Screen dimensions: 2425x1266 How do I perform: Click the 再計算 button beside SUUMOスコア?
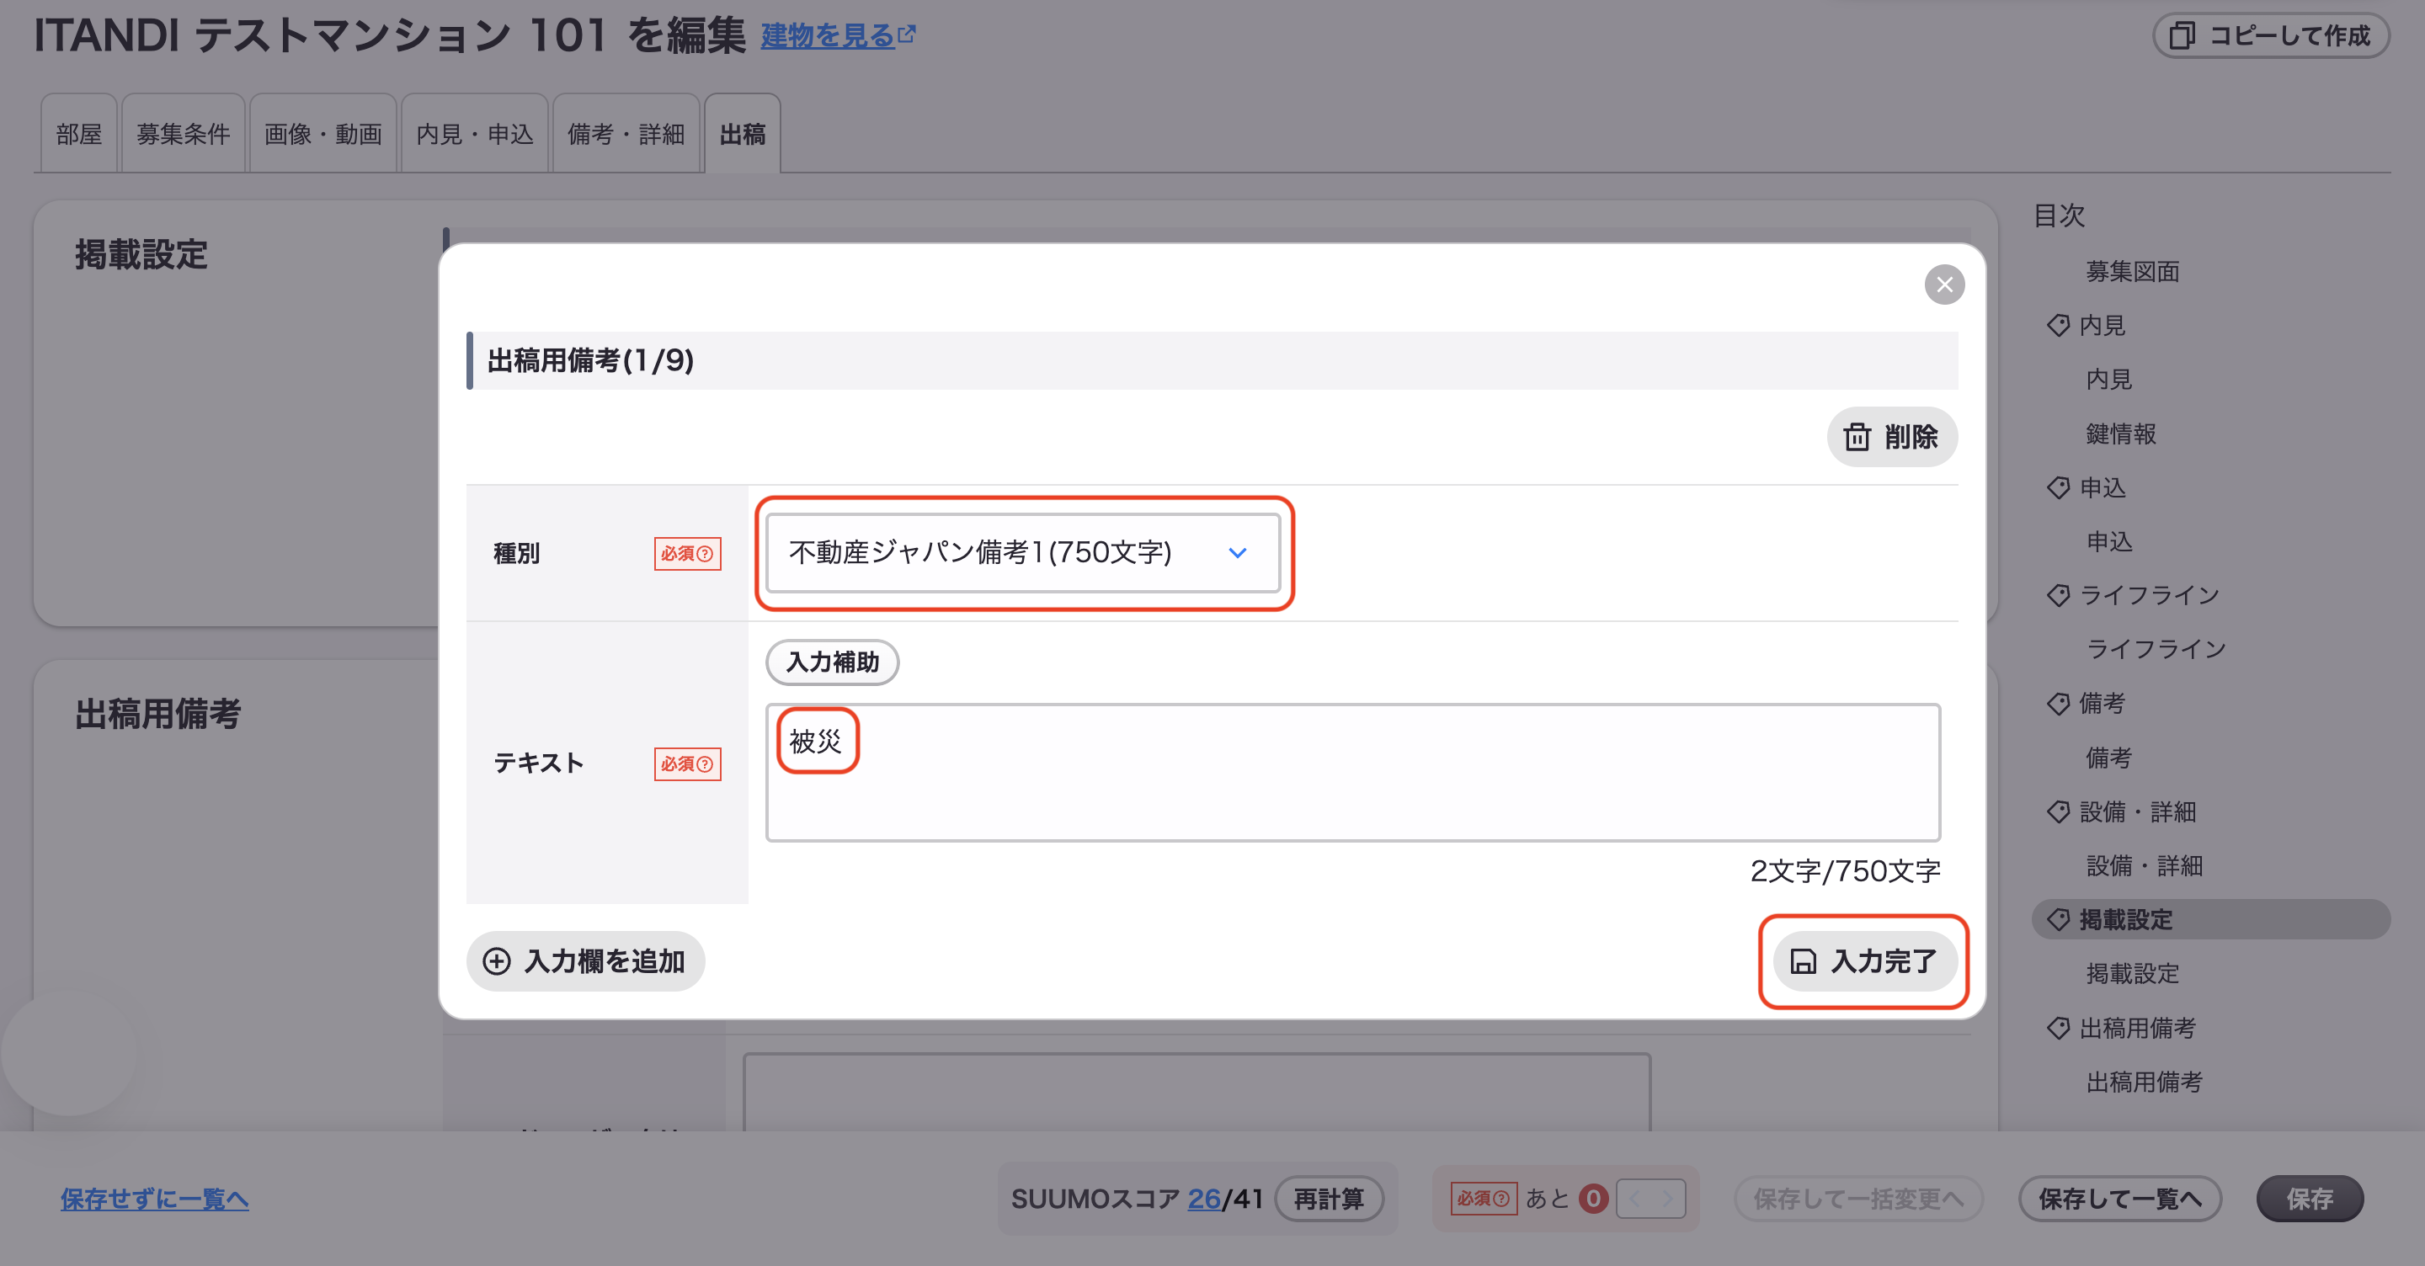pyautogui.click(x=1329, y=1198)
